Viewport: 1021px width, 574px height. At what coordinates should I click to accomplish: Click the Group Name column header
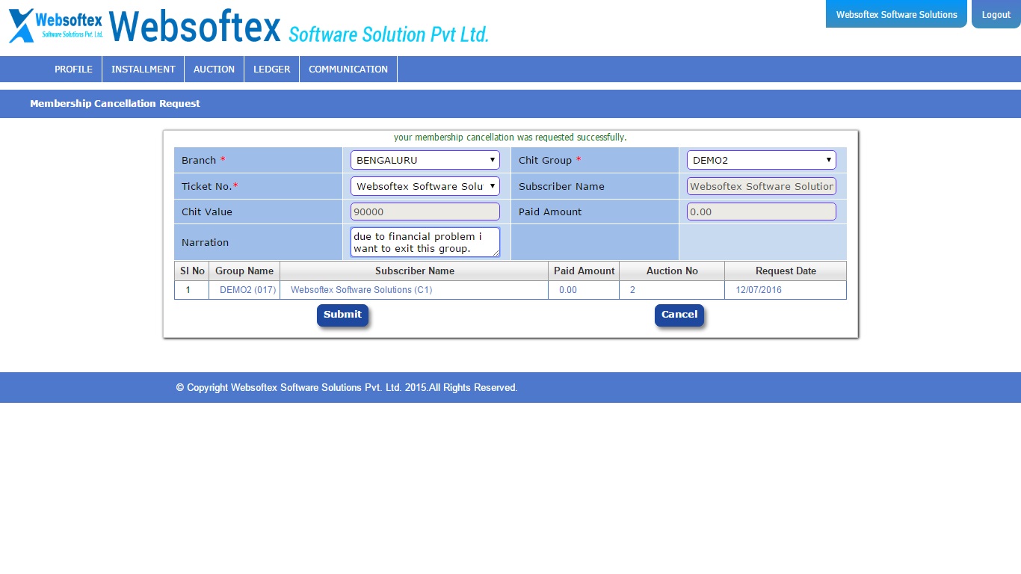tap(244, 271)
